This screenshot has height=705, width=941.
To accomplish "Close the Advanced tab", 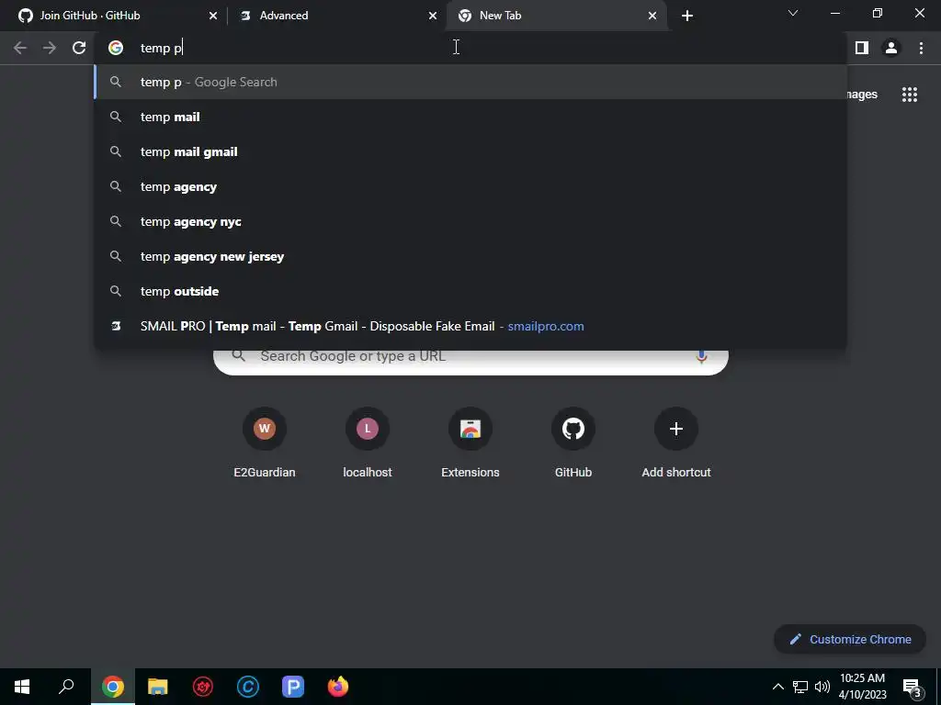I will tap(433, 16).
